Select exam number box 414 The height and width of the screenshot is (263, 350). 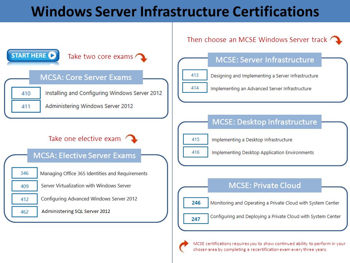(195, 88)
